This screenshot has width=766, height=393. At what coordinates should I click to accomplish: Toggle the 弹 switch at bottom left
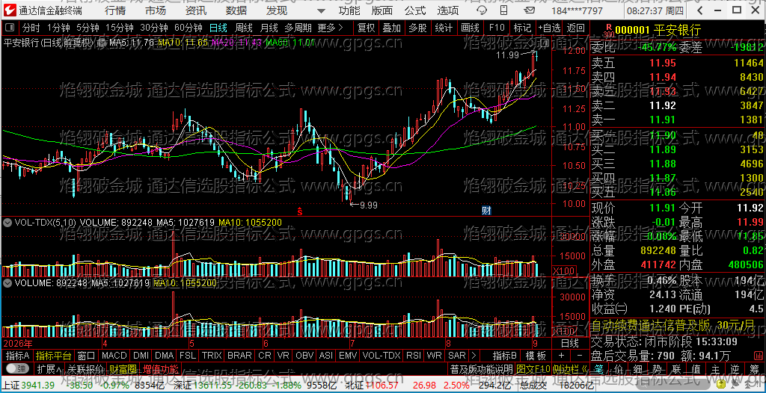17,368
